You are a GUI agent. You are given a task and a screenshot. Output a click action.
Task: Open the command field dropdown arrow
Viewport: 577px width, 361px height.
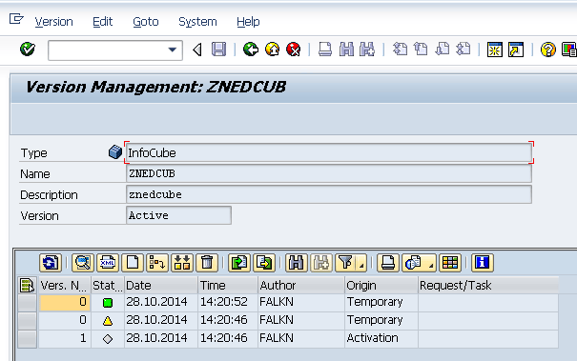click(x=172, y=50)
